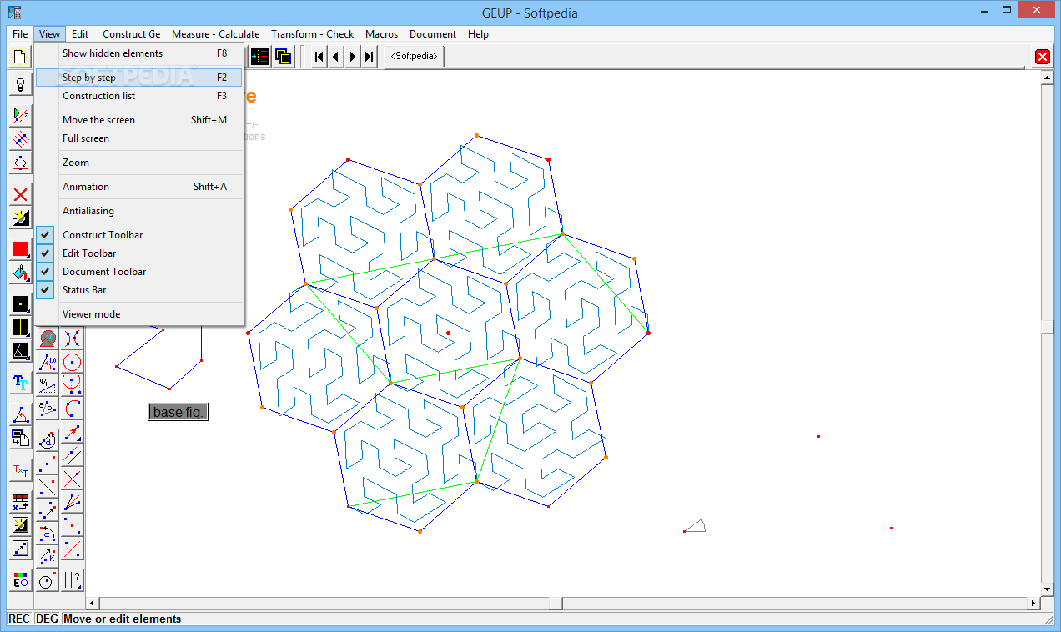Choose Move the screen
1061x632 pixels.
pos(139,120)
